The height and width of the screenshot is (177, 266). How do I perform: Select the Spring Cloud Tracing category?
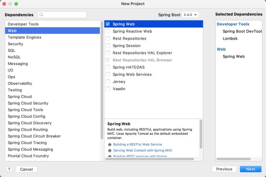tap(52, 143)
